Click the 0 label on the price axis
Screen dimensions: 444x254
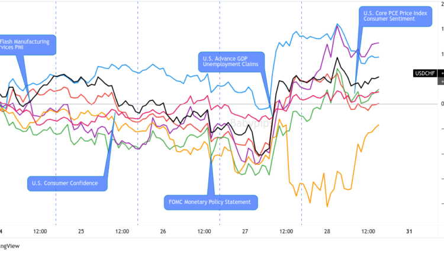[x=441, y=104]
